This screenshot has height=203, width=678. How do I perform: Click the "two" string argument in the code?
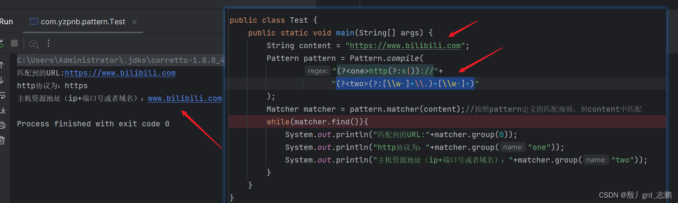(x=623, y=160)
